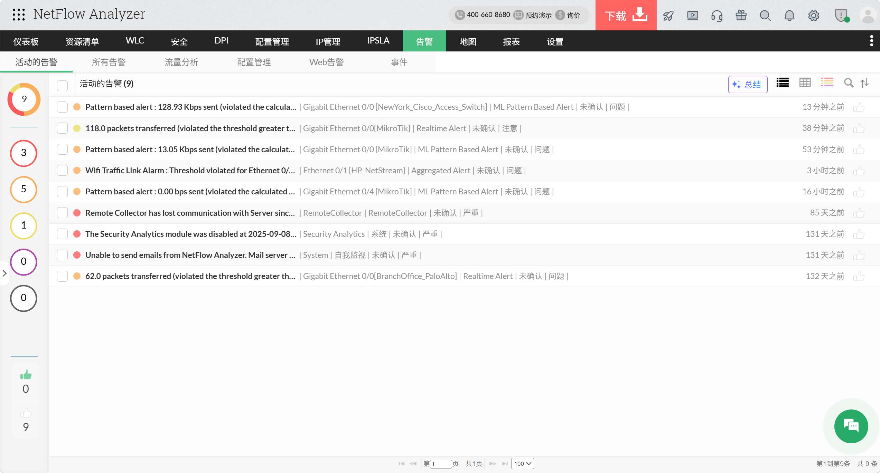Viewport: 880px width, 473px height.
Task: Switch to the Web告警 tab
Action: (x=326, y=62)
